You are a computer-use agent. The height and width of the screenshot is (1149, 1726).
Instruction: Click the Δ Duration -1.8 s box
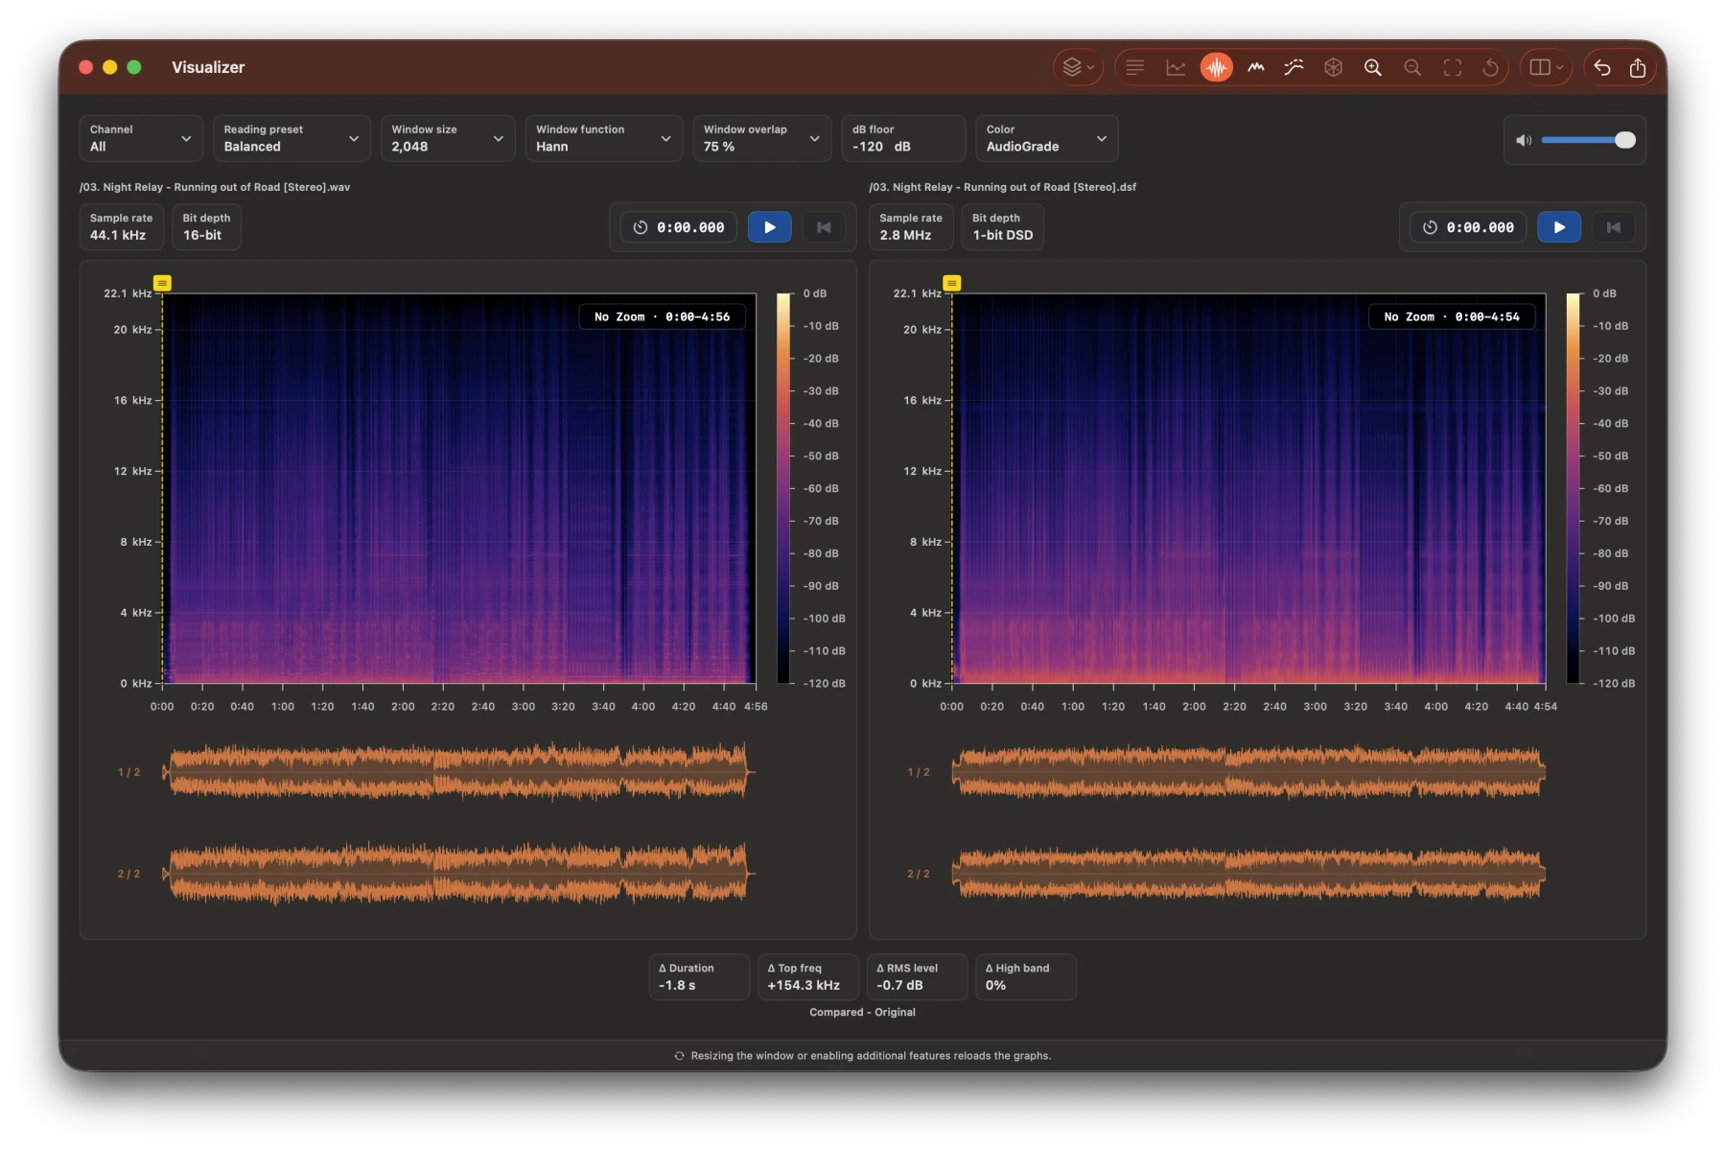[x=699, y=976]
